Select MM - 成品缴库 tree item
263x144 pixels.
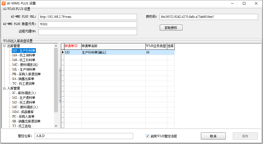coord(23,112)
